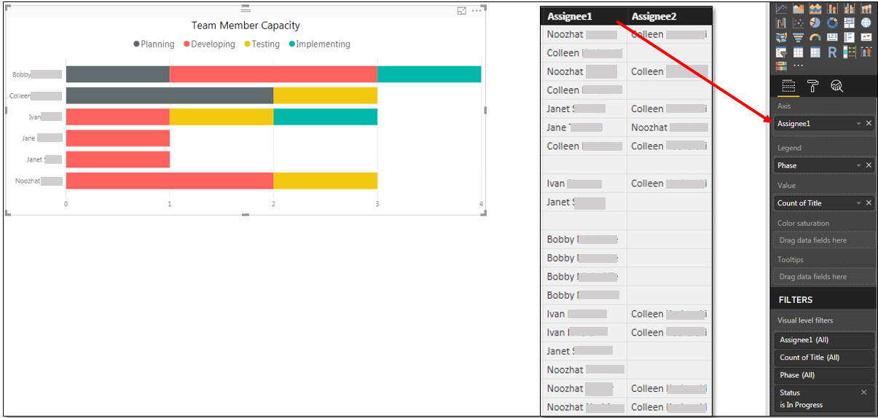
Task: Click the Testing legend item
Action: 262,44
